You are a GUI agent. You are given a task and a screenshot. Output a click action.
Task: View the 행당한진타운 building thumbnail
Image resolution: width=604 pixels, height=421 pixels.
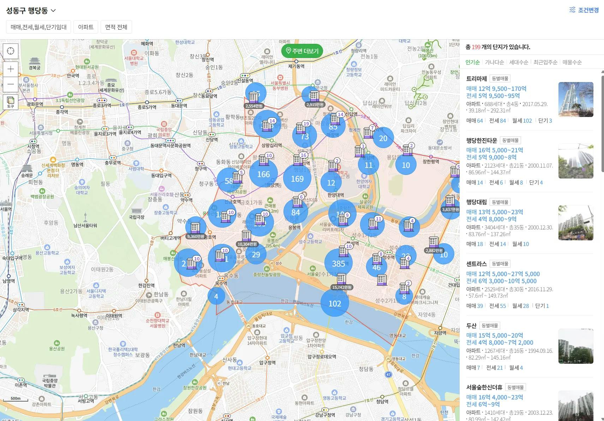click(x=576, y=161)
